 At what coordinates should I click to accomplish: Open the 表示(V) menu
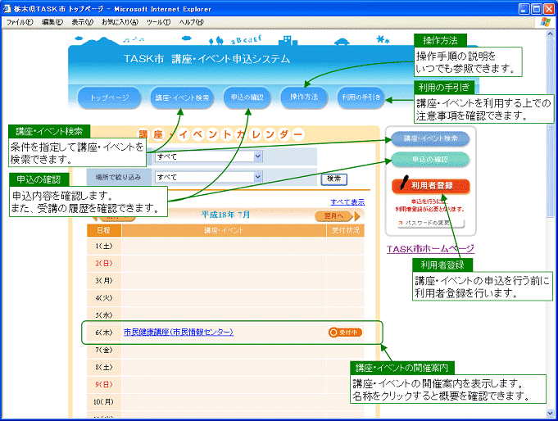pos(82,22)
